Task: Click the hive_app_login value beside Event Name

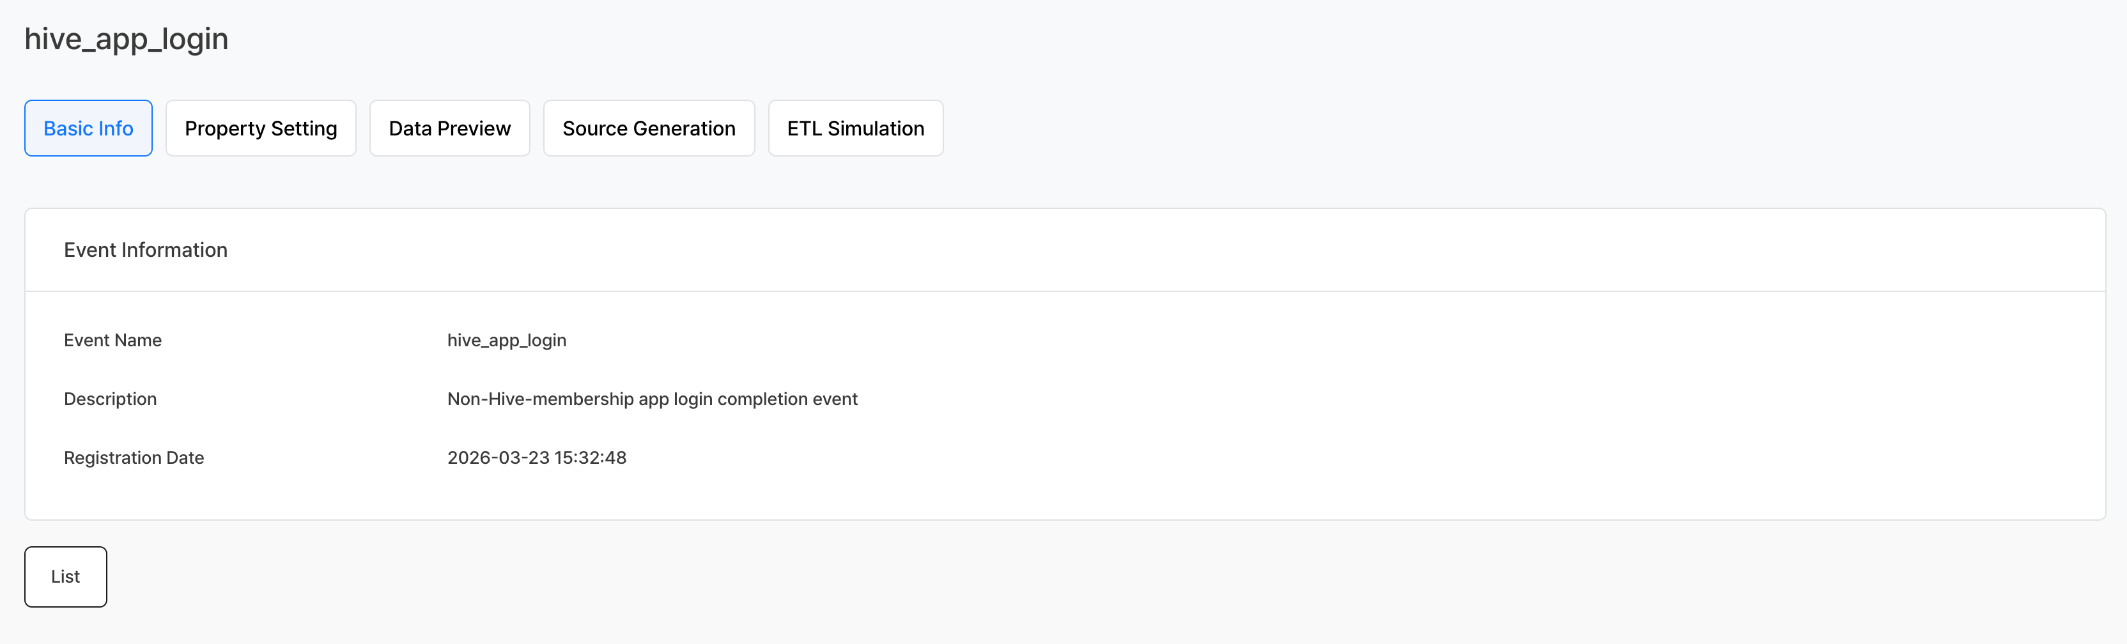Action: 506,340
